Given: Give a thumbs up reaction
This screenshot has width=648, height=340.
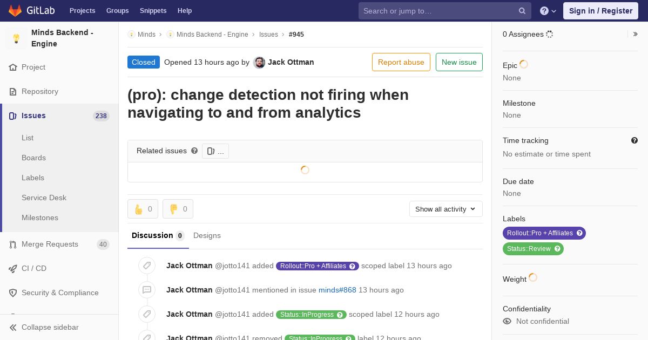Looking at the screenshot, I should (x=143, y=209).
